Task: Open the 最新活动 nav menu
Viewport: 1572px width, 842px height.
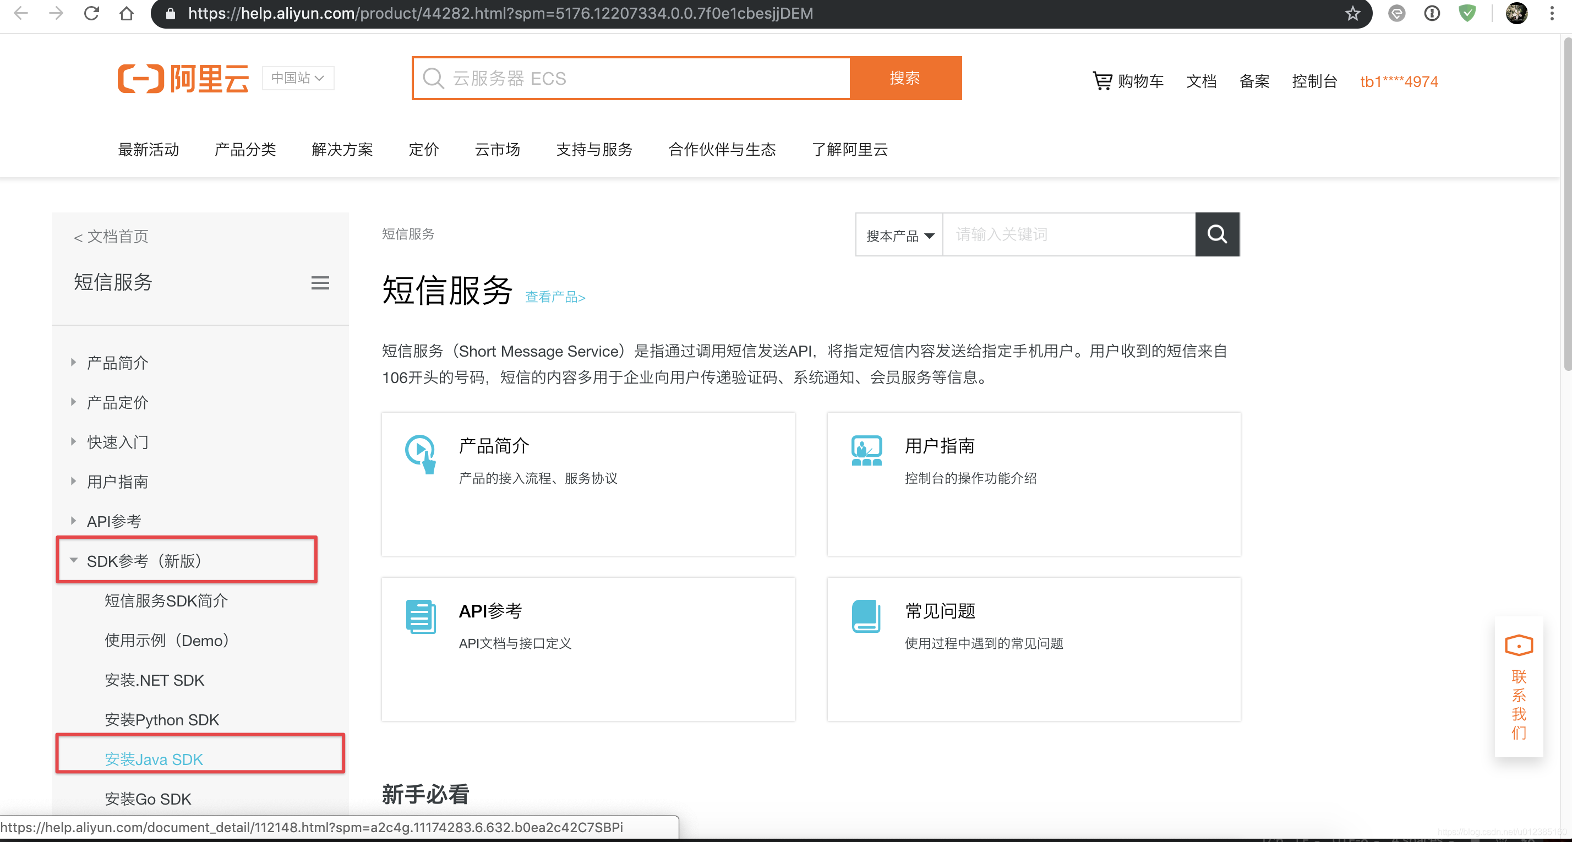Action: [148, 150]
